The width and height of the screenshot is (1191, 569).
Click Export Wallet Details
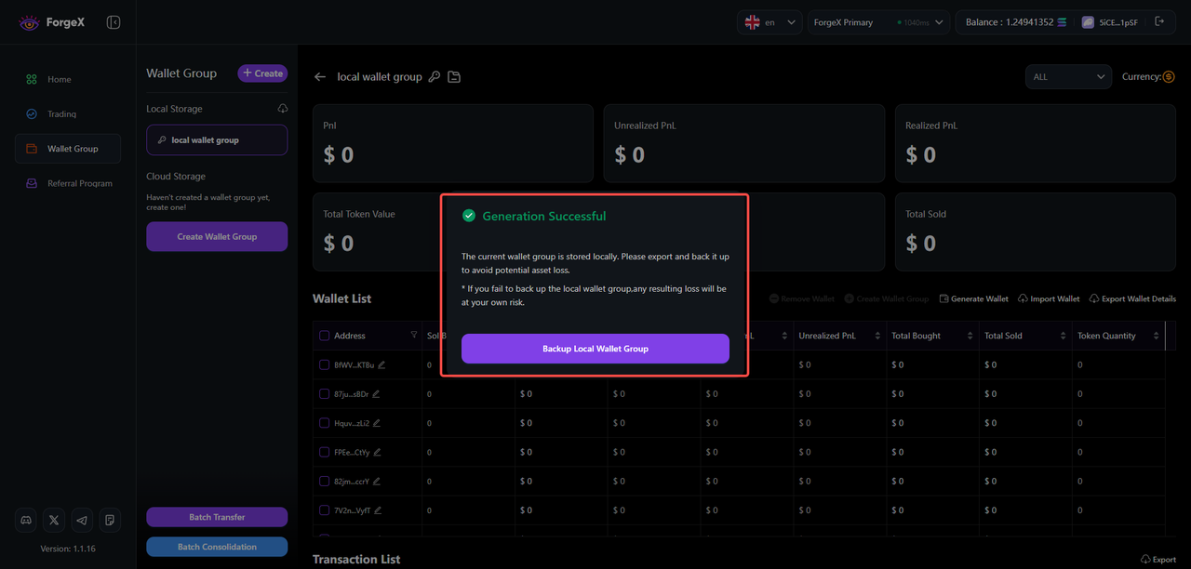click(x=1132, y=299)
